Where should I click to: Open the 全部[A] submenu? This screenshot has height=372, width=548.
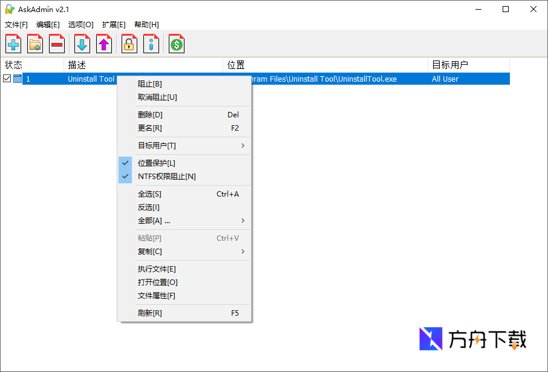(x=155, y=220)
